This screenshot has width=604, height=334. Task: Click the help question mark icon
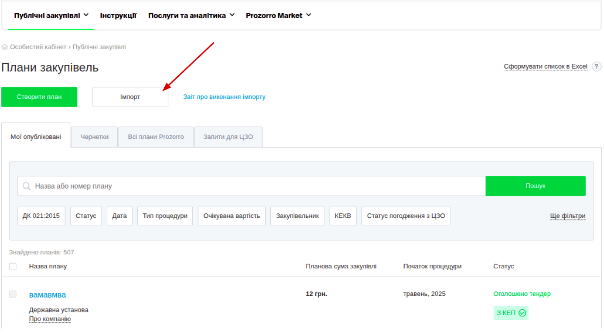pyautogui.click(x=596, y=67)
